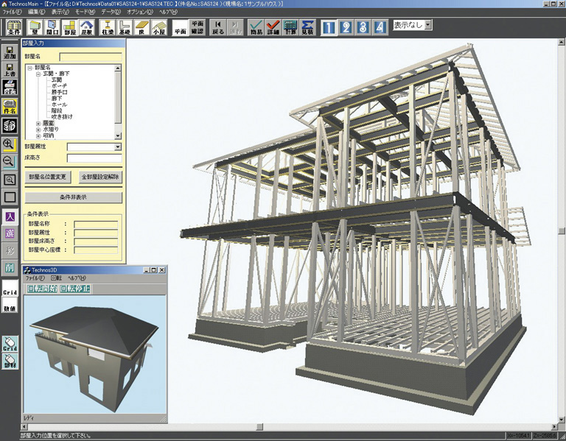The width and height of the screenshot is (566, 441).
Task: Open the モード(M) menu
Action: coord(85,13)
